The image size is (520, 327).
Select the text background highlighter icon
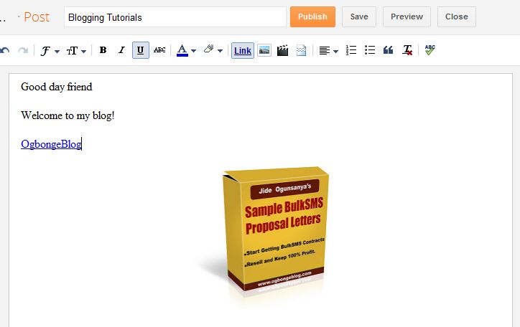(208, 49)
